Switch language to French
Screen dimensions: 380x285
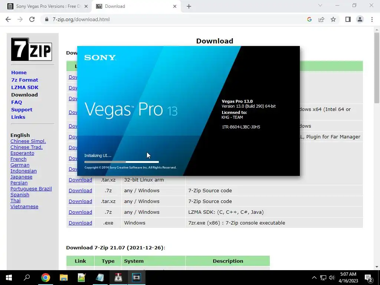coord(19,159)
